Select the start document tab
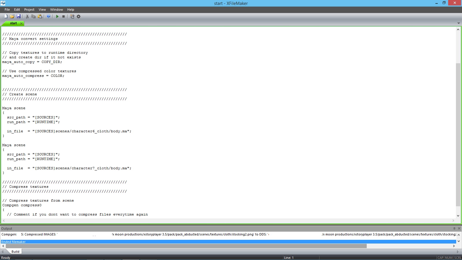This screenshot has height=260, width=462. (13, 23)
